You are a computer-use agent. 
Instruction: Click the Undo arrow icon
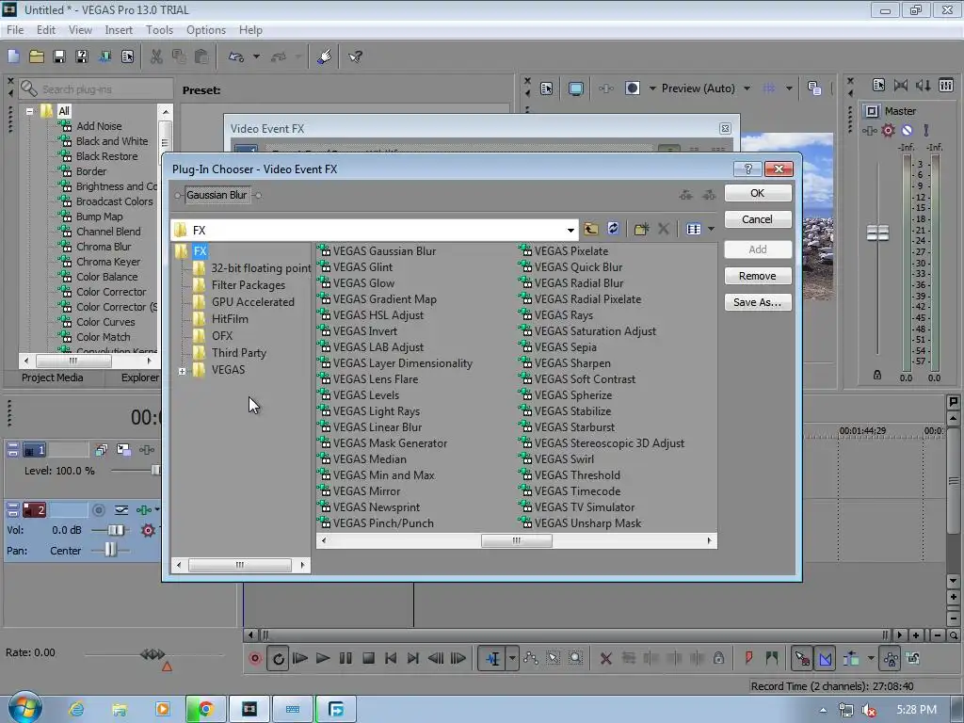coord(236,56)
